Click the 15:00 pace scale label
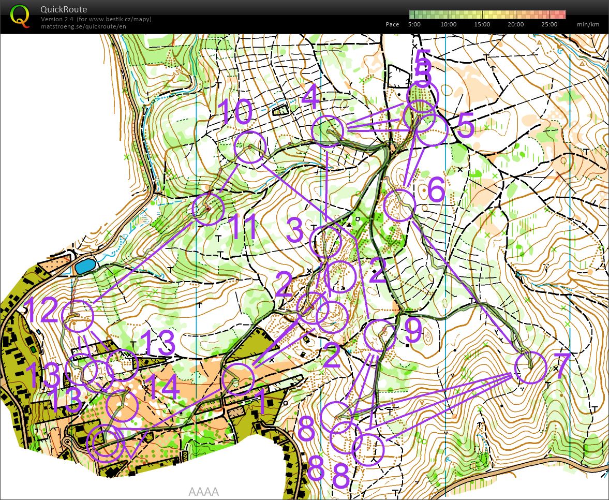The height and width of the screenshot is (500, 609). (x=482, y=24)
